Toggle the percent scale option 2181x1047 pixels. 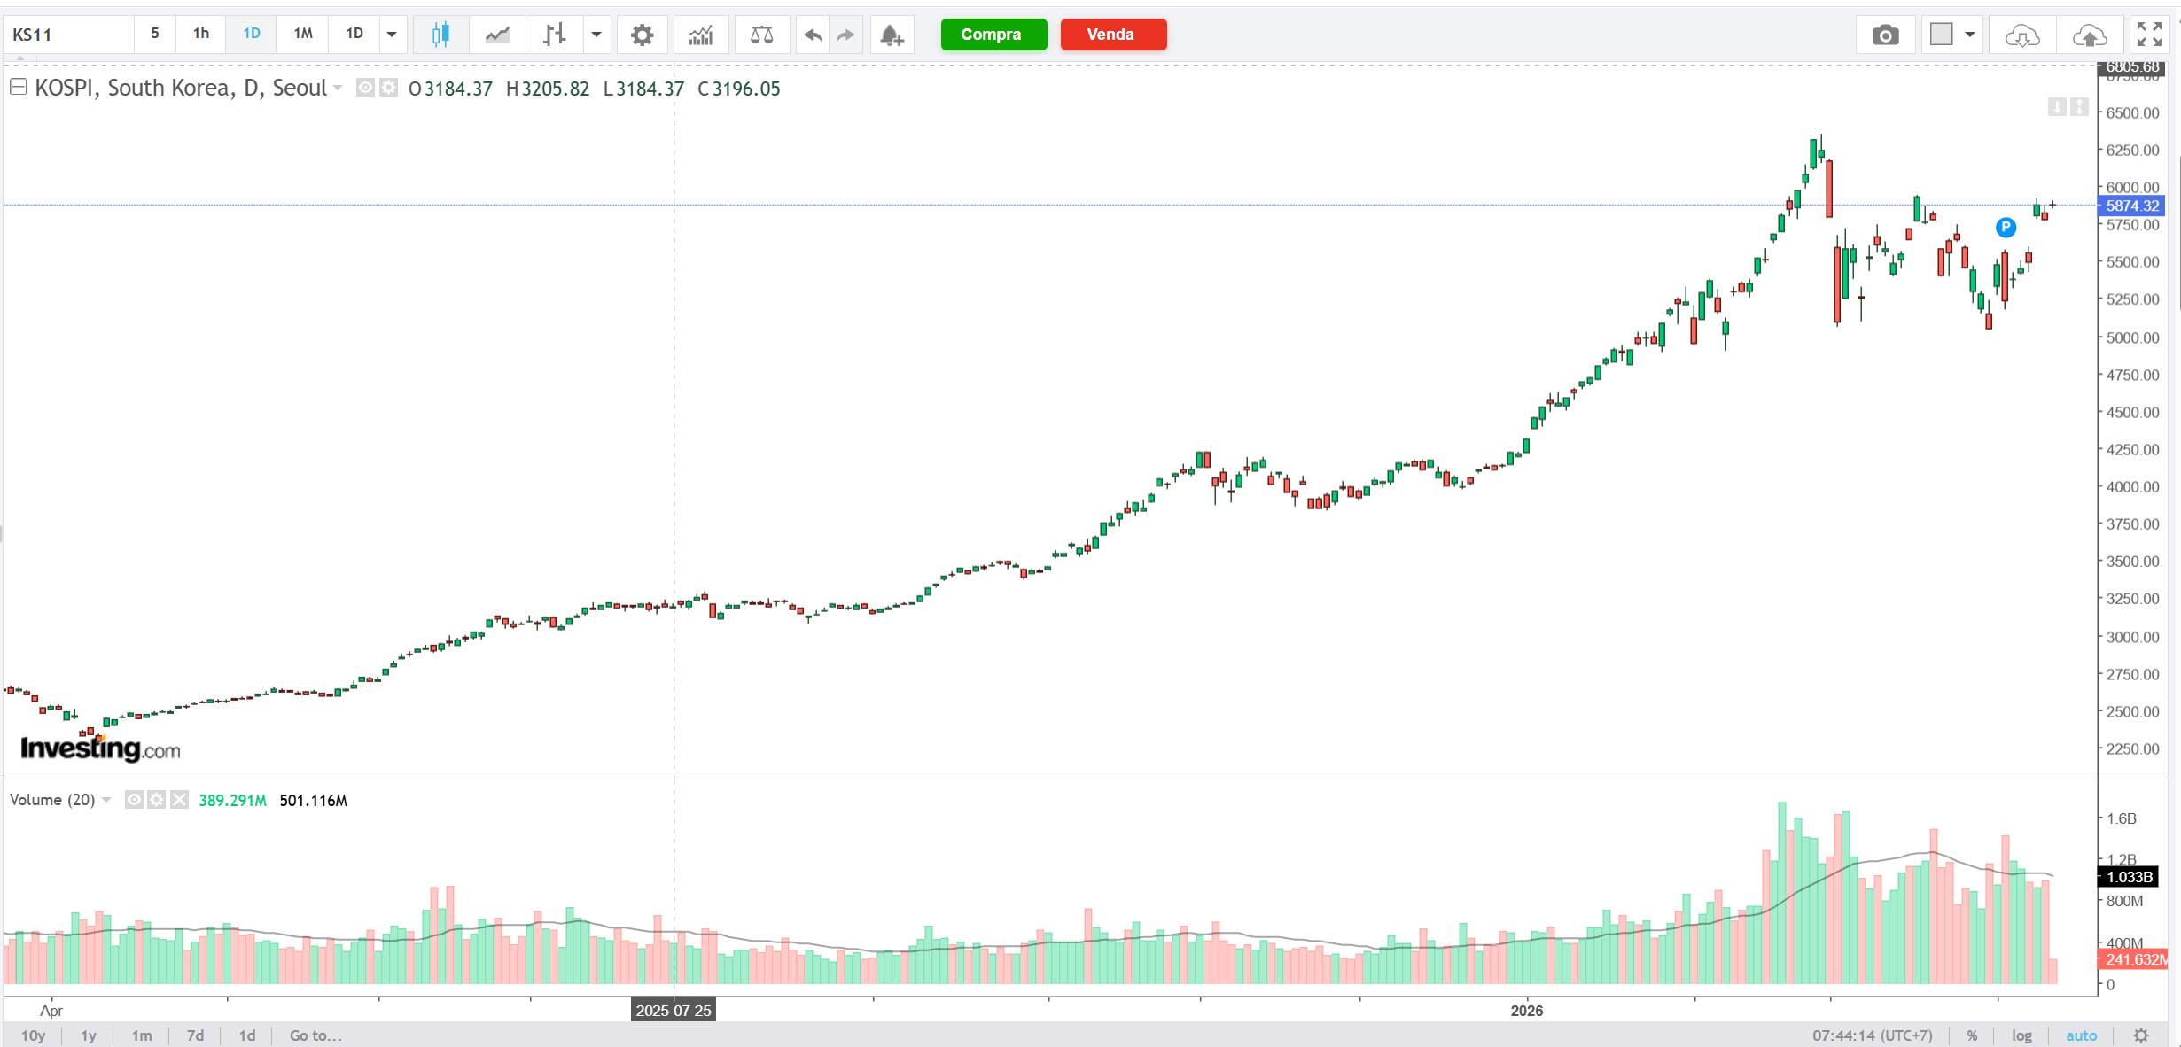tap(1972, 1035)
